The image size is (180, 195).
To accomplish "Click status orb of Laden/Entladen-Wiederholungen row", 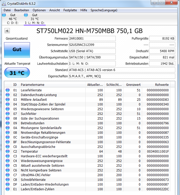I will tap(8, 184).
